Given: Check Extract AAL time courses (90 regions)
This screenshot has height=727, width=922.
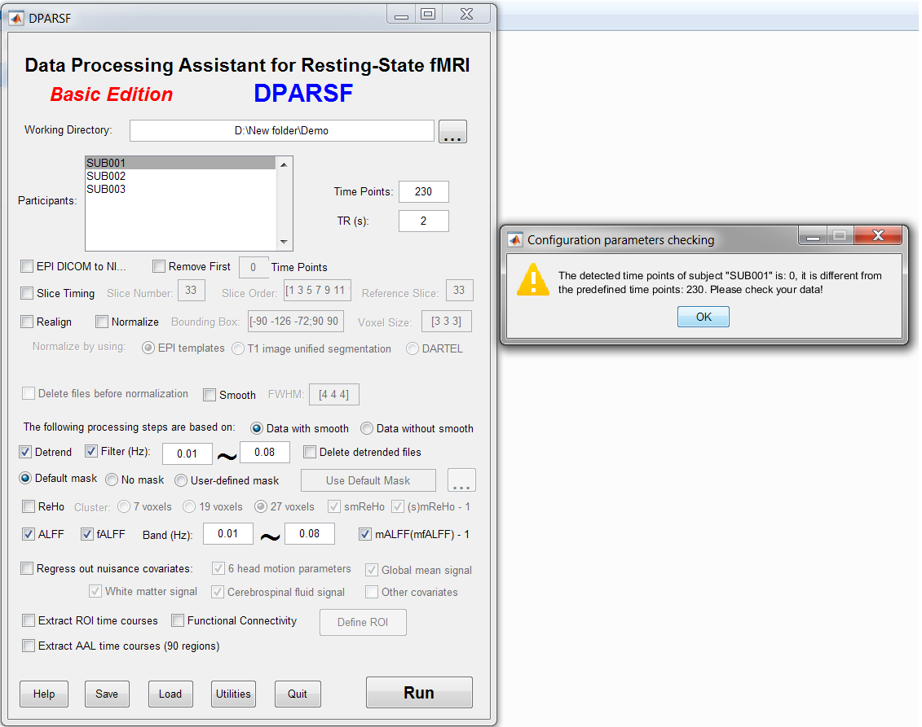Looking at the screenshot, I should (29, 646).
